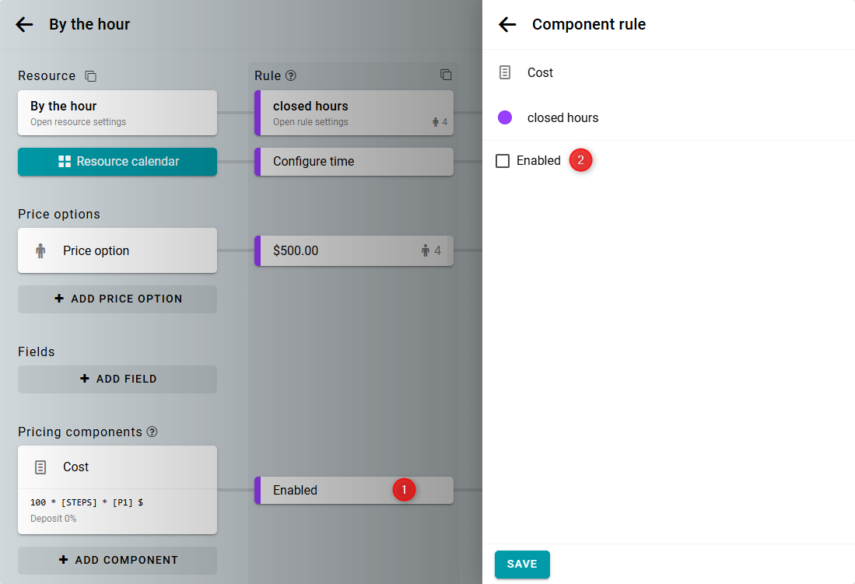Screen dimensions: 855x584
Task: Click help icon beside Pricing components
Action: tap(152, 432)
